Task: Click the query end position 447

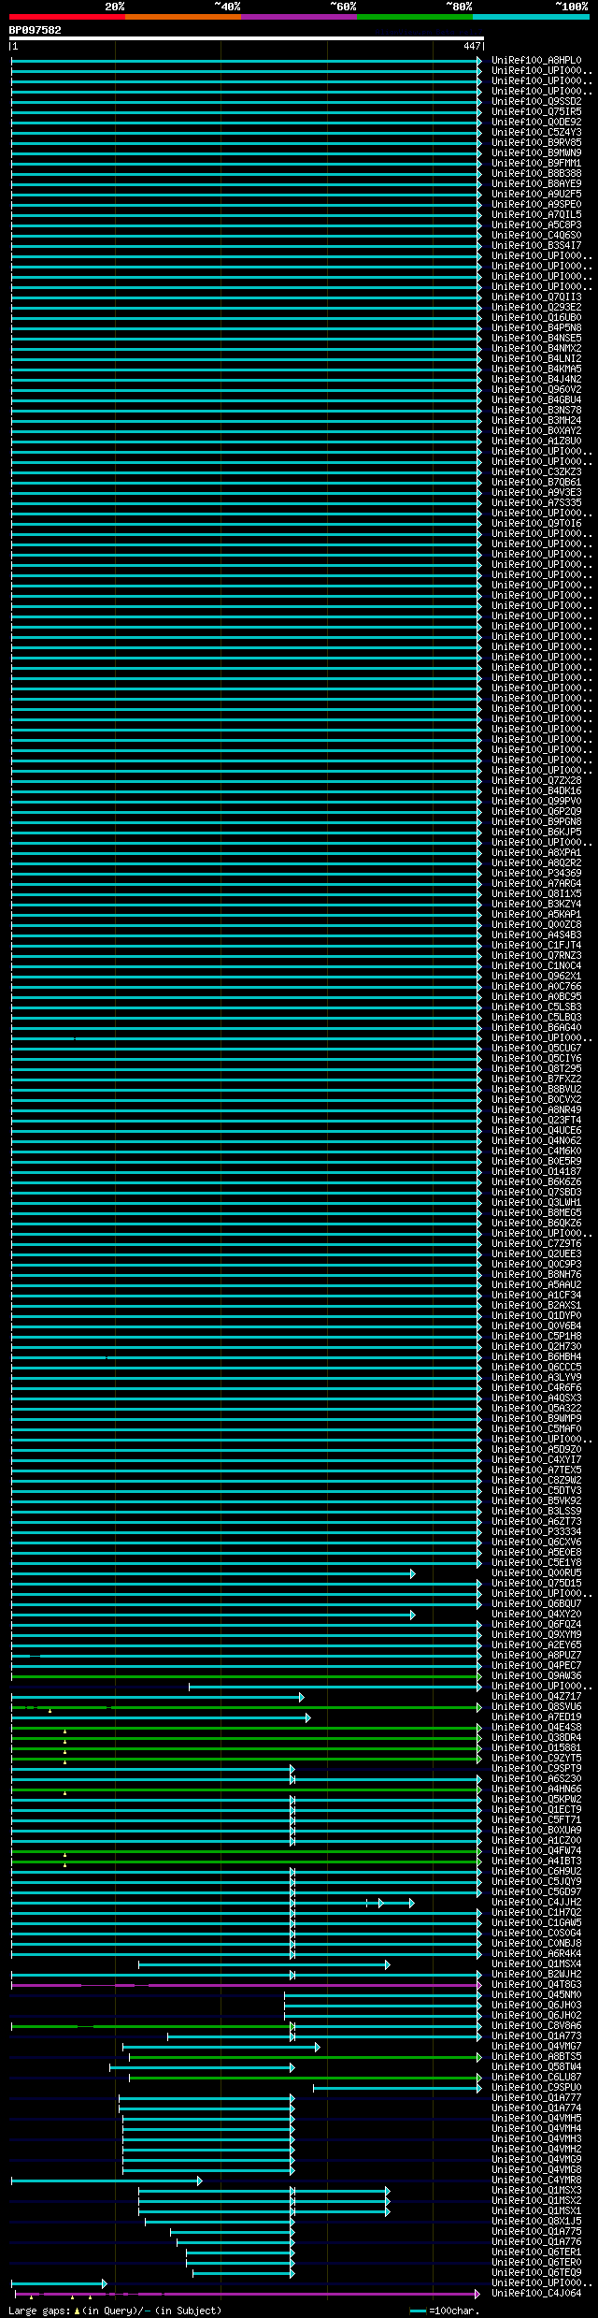Action: (472, 46)
